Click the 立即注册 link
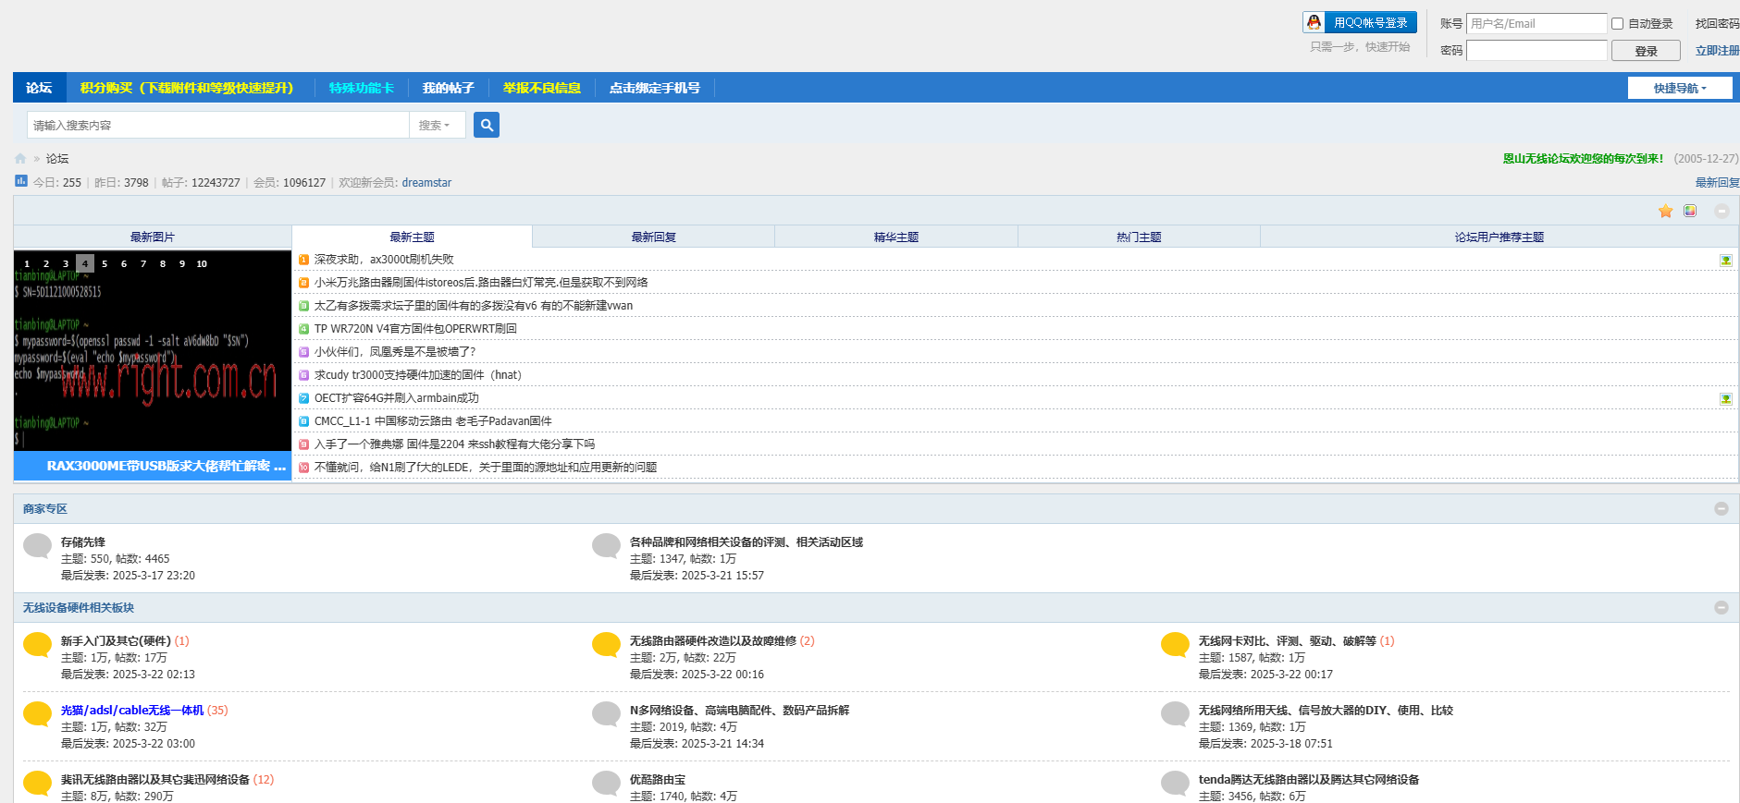Image resolution: width=1740 pixels, height=803 pixels. pyautogui.click(x=1716, y=51)
